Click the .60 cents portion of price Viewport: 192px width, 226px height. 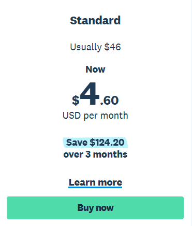point(109,101)
